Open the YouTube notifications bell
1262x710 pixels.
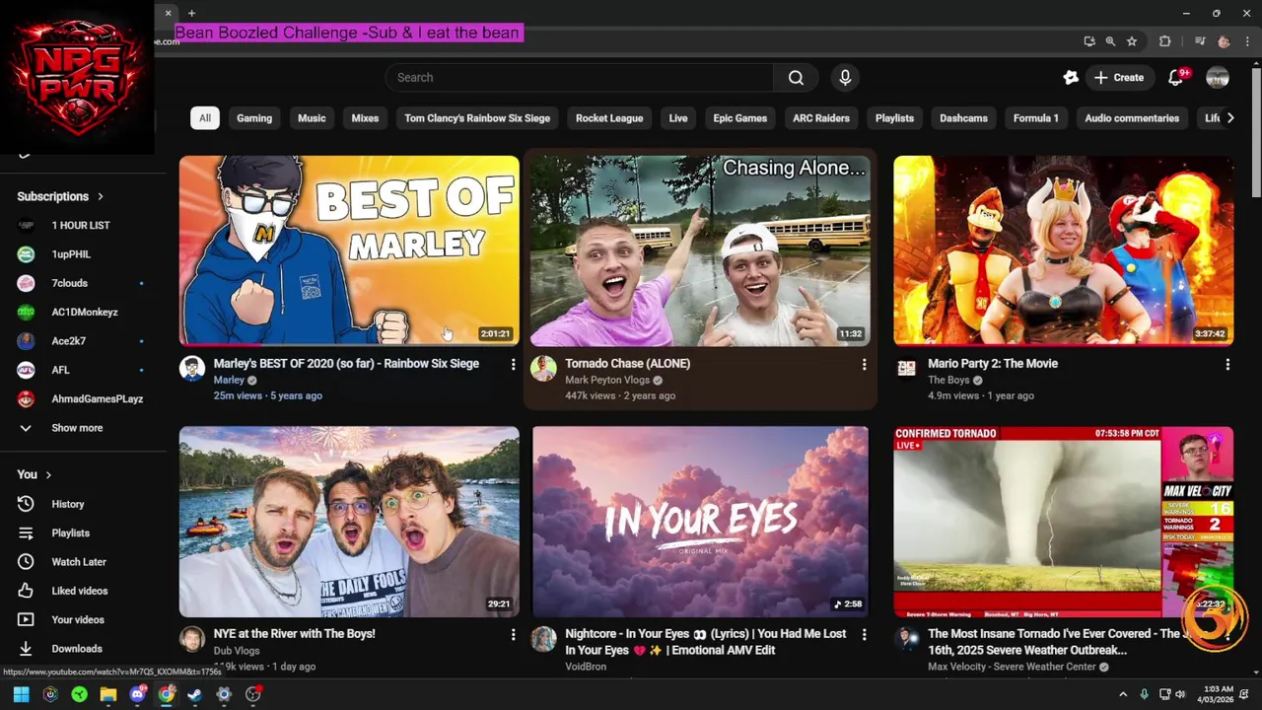[1176, 78]
